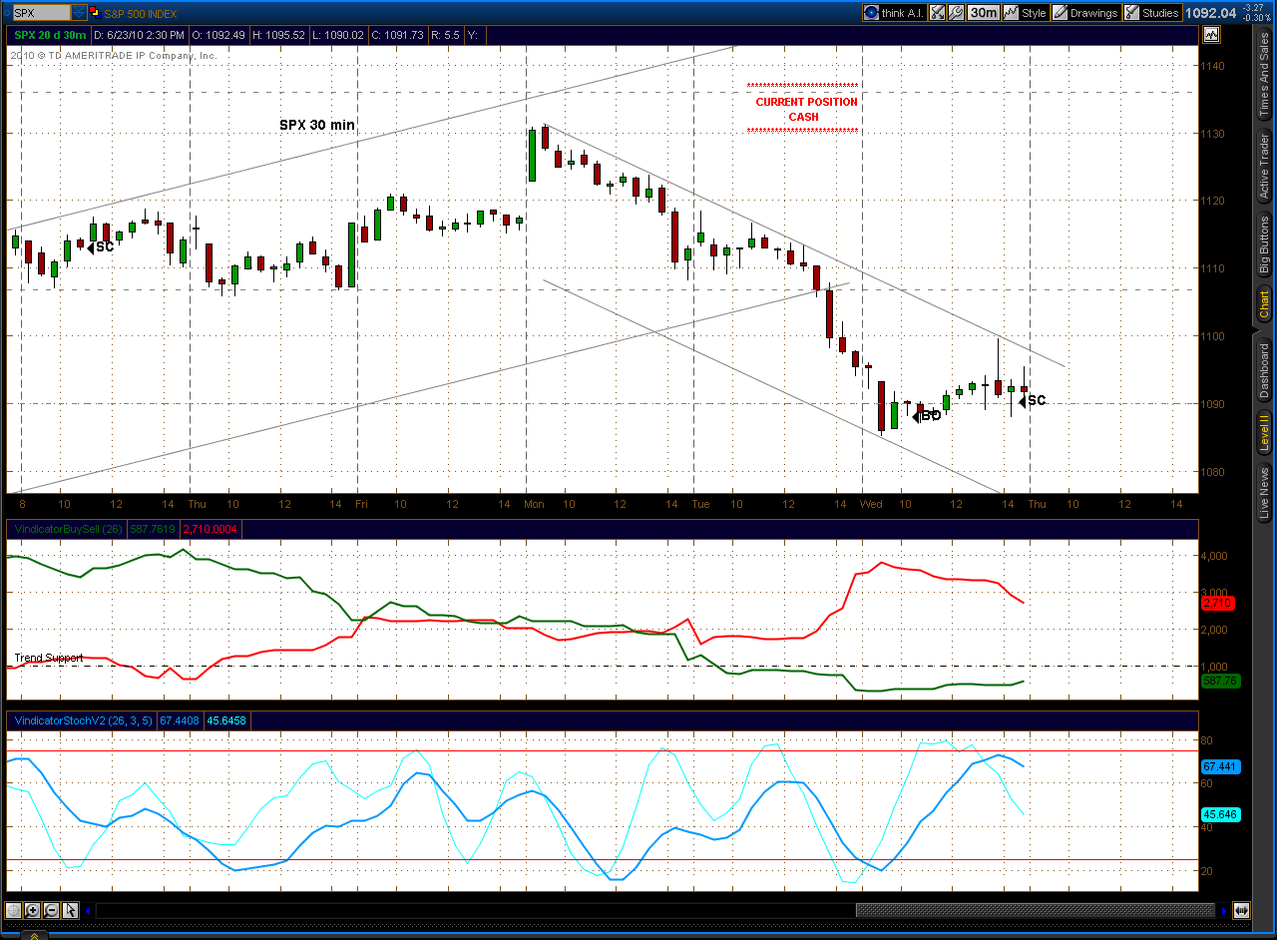Viewport: 1277px width, 940px height.
Task: Click the chart share/detach icon next to think A.I.
Action: pyautogui.click(x=938, y=13)
